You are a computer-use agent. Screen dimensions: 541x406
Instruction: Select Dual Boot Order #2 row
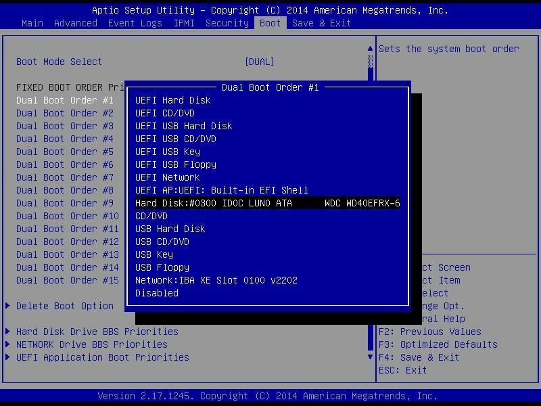tap(65, 113)
